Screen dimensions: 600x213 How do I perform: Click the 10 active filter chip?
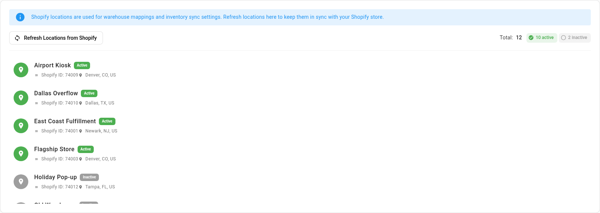coord(542,38)
